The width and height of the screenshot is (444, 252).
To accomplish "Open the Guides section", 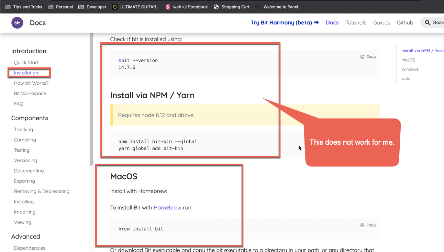I will 381,22.
